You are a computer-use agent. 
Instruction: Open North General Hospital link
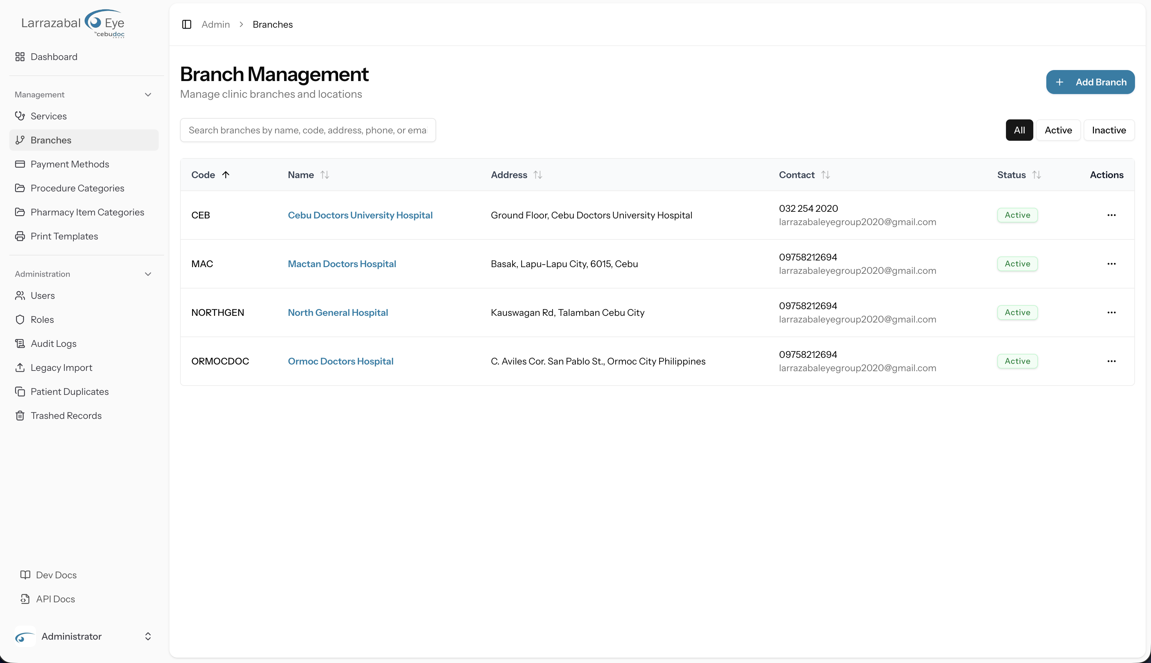click(338, 312)
